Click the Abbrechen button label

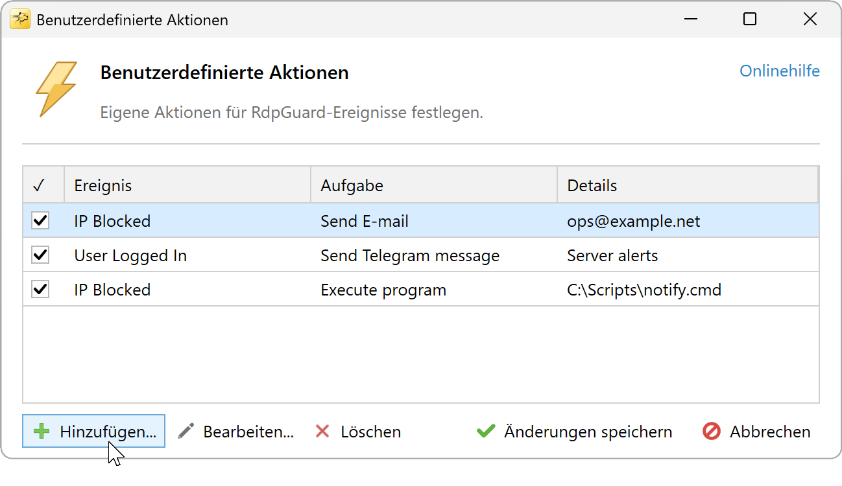pyautogui.click(x=770, y=432)
